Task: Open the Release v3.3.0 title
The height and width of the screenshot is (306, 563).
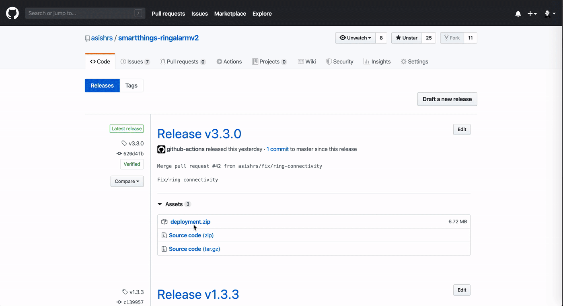Action: click(x=199, y=134)
